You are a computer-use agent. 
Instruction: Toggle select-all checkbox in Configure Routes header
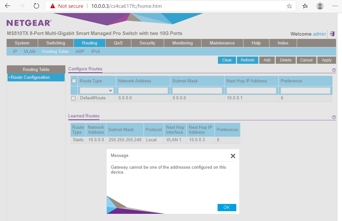pos(74,81)
